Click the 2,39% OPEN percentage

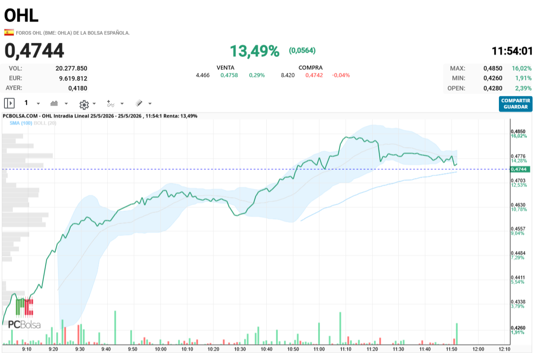(x=524, y=88)
